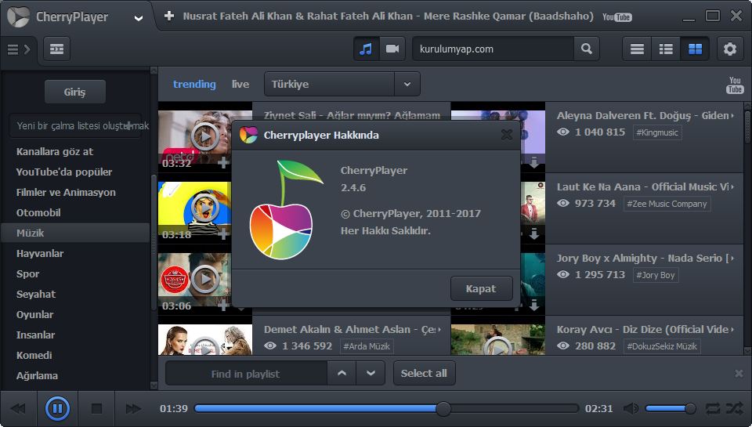Open Aleyna Dalveren Ft. Doğuş title
Viewport: 752px width, 427px height.
(642, 116)
